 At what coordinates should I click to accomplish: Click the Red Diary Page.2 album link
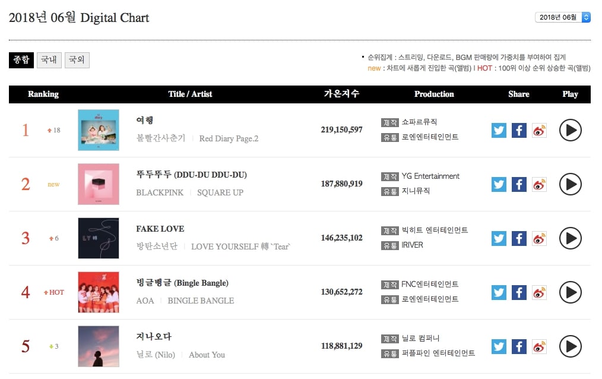click(x=229, y=138)
